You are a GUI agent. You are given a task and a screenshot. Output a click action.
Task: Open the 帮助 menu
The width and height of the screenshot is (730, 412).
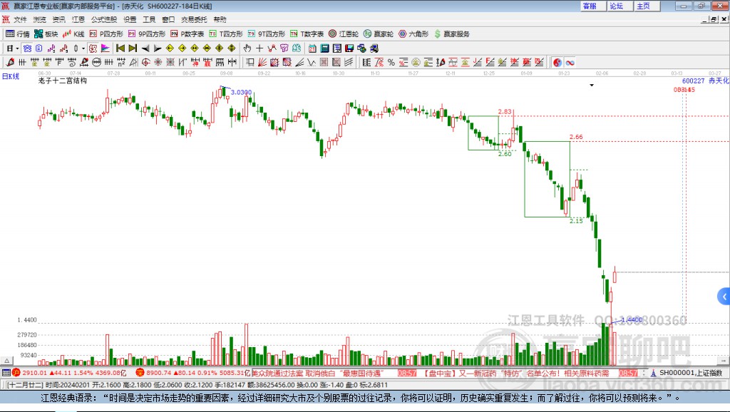click(220, 19)
